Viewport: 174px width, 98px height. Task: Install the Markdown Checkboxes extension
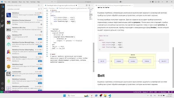click(40, 61)
